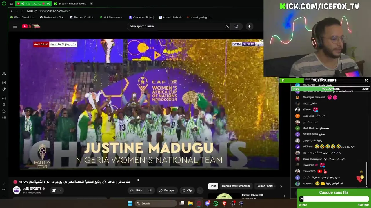Viewport: 371px width, 208px height.
Task: Start voice search with microphone
Action: (250, 26)
